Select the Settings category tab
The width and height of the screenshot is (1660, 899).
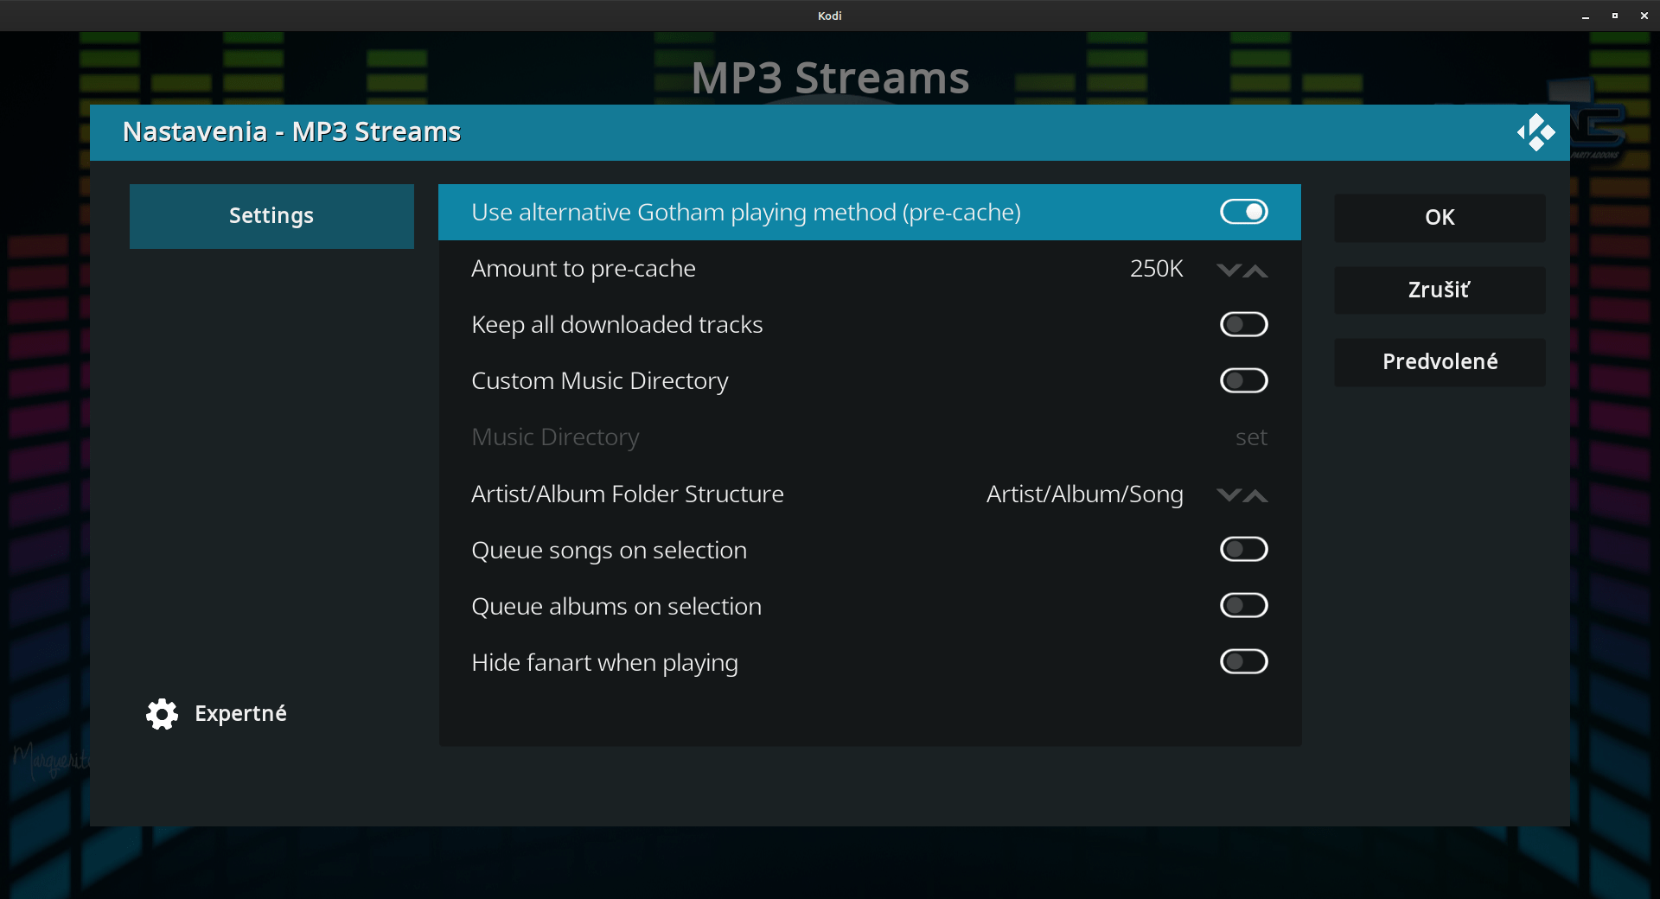point(271,216)
